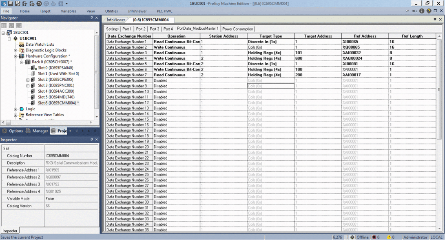The height and width of the screenshot is (240, 445).
Task: Close the Navigator panel
Action: click(97, 18)
